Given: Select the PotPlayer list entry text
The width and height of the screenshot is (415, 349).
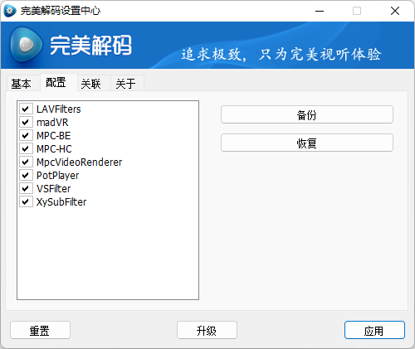Looking at the screenshot, I should (58, 176).
